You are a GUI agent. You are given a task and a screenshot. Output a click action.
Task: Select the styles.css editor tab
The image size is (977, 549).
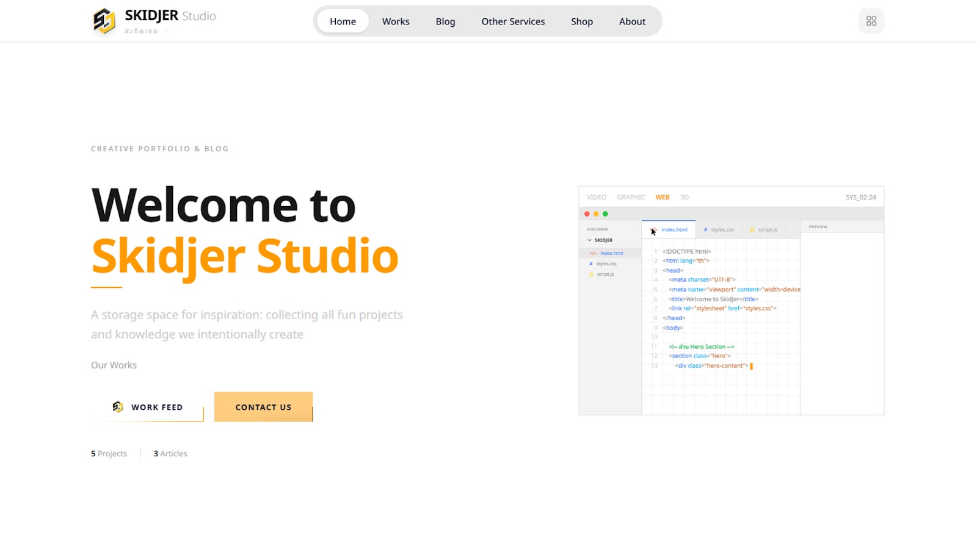pyautogui.click(x=719, y=229)
